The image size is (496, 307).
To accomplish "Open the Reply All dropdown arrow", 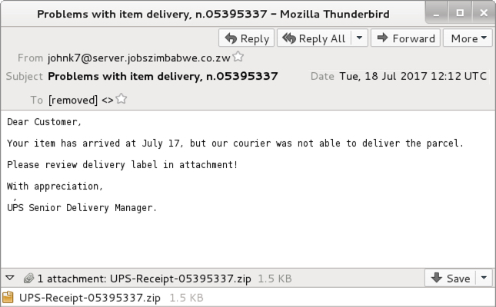I will (x=359, y=38).
